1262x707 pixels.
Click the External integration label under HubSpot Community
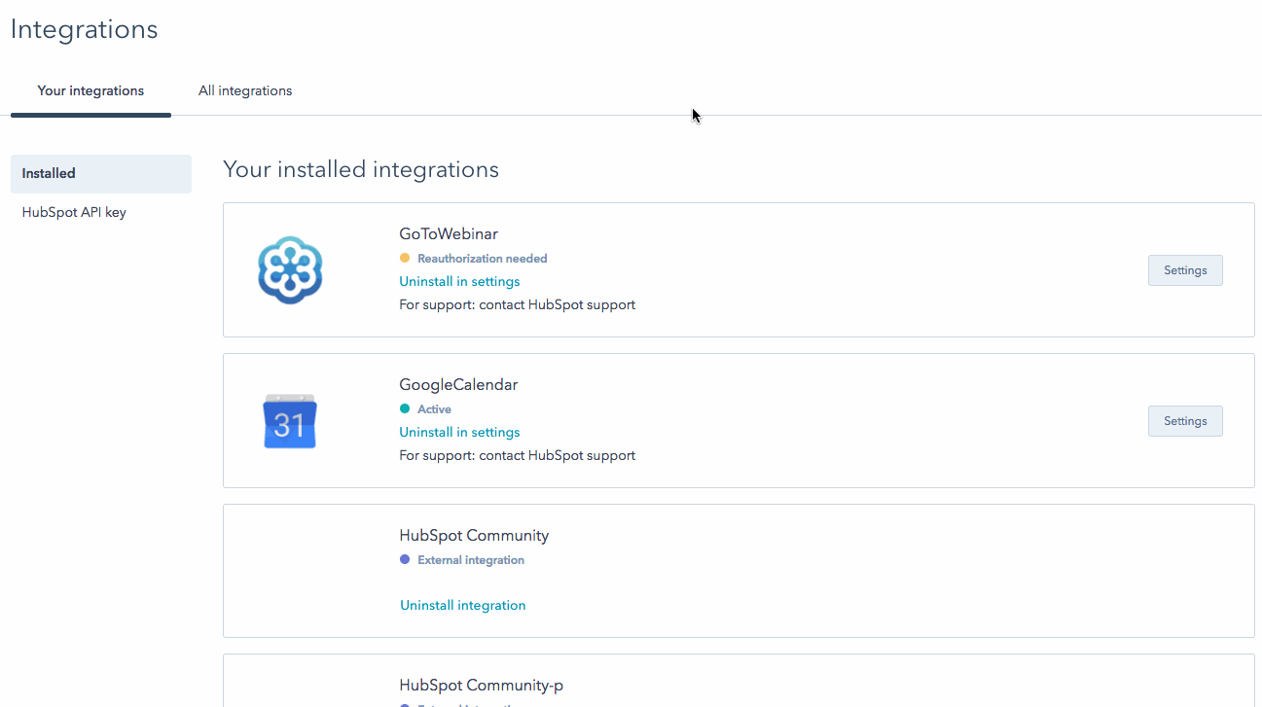(x=471, y=560)
